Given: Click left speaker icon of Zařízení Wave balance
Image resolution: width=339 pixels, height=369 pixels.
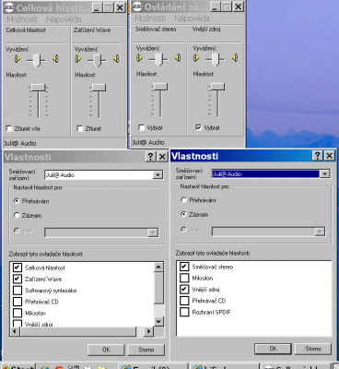Looking at the screenshot, I should click(78, 59).
